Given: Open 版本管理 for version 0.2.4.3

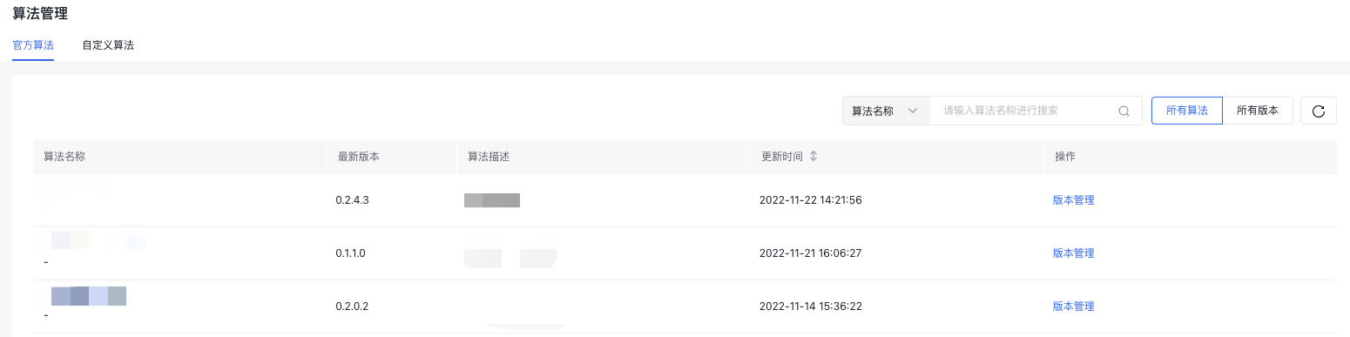Looking at the screenshot, I should (x=1073, y=200).
